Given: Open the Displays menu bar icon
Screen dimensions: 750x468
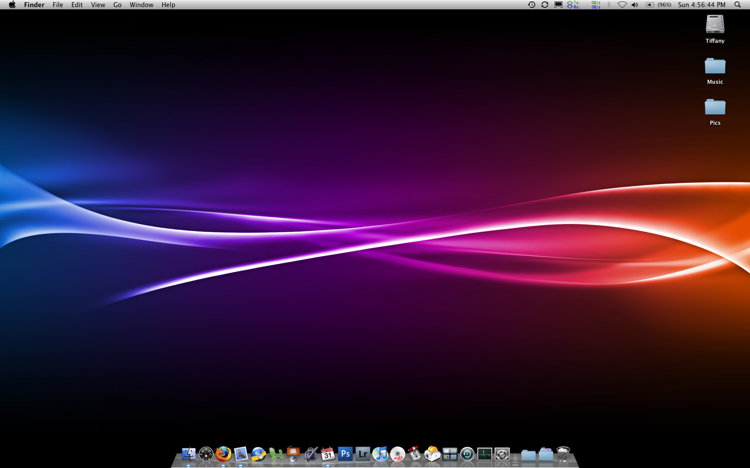Looking at the screenshot, I should pyautogui.click(x=558, y=5).
